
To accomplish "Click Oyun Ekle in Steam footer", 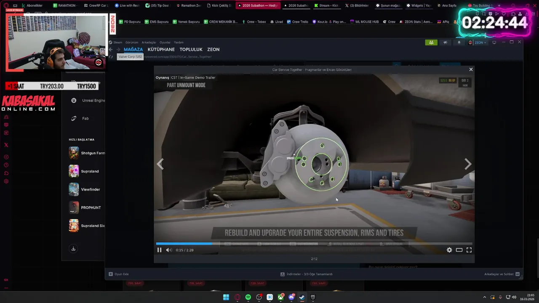I will pyautogui.click(x=119, y=274).
